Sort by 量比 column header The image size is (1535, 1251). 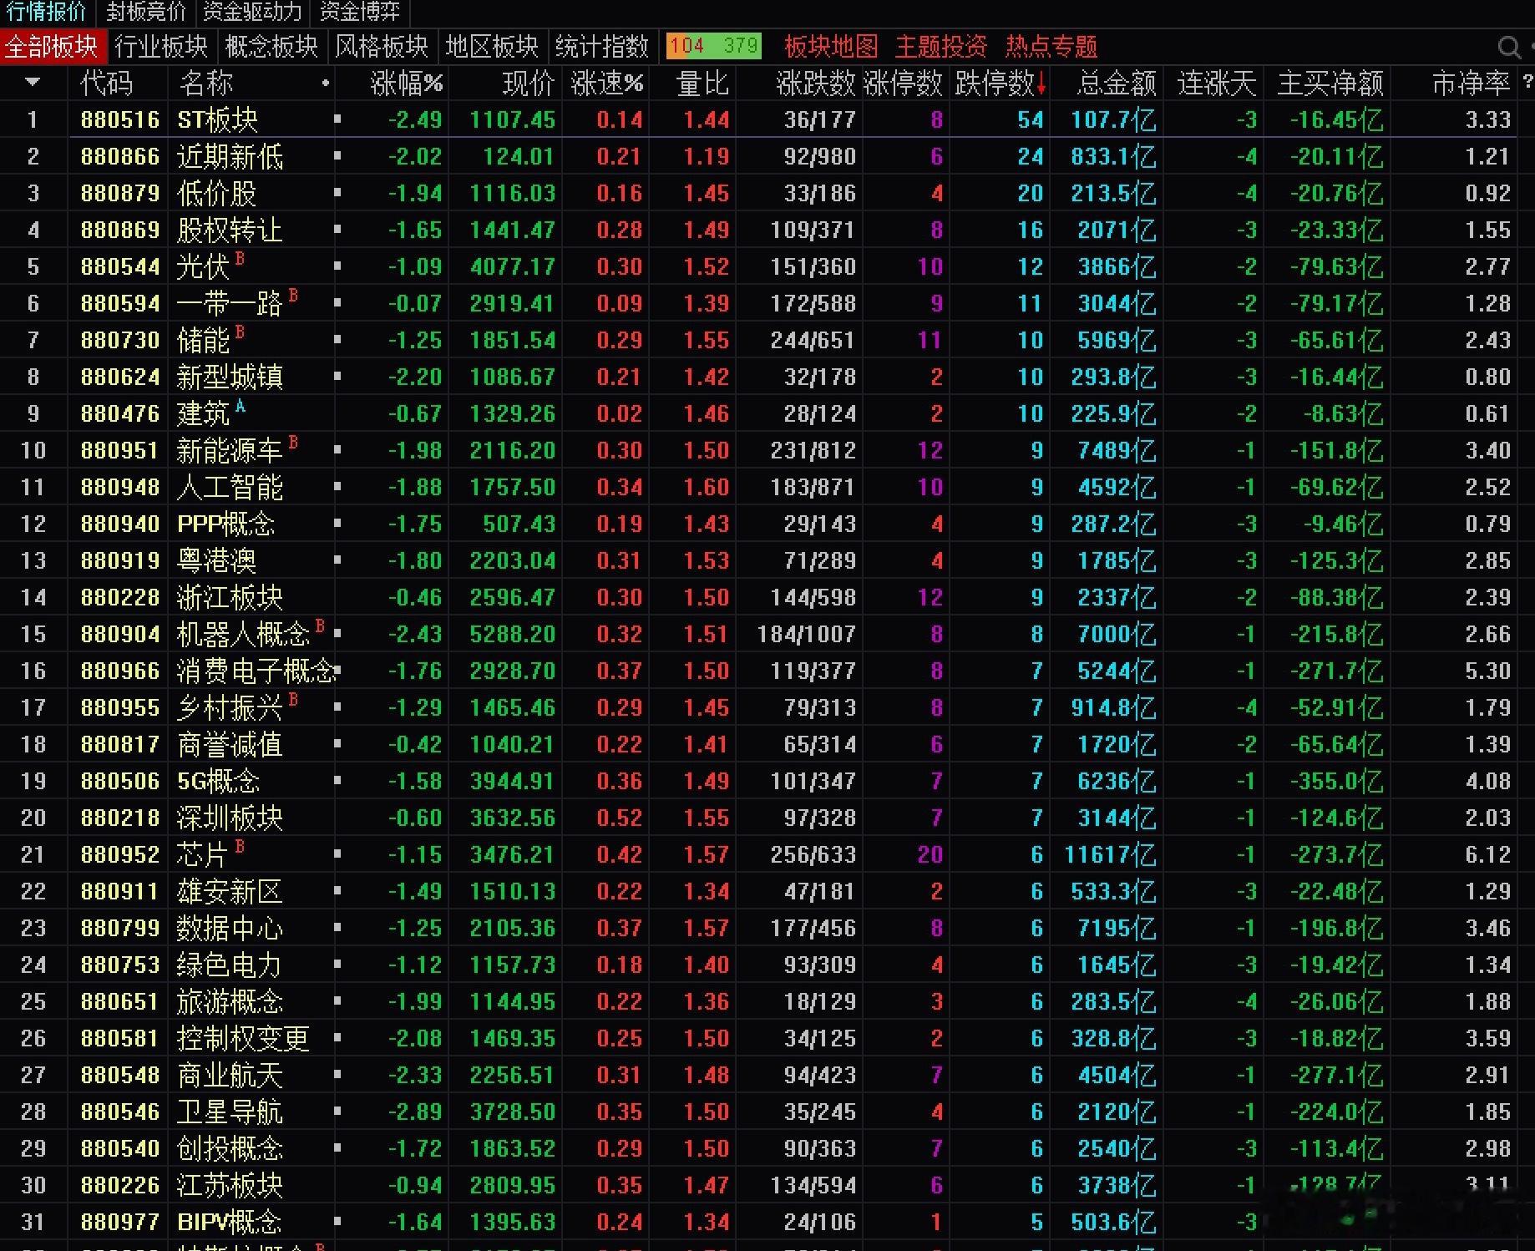click(x=702, y=83)
